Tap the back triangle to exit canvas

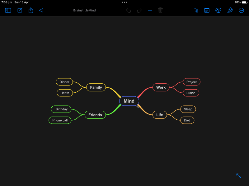41,10
